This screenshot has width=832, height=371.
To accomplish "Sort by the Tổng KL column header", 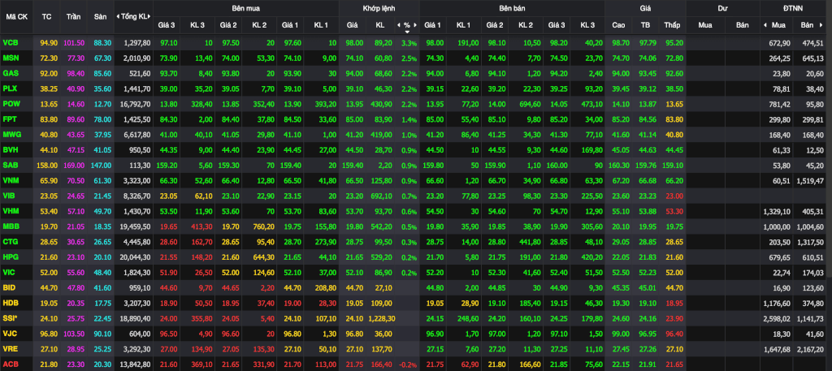I will pyautogui.click(x=134, y=16).
